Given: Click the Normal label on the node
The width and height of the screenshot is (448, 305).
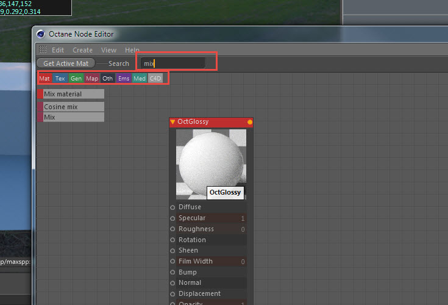Looking at the screenshot, I should [190, 282].
